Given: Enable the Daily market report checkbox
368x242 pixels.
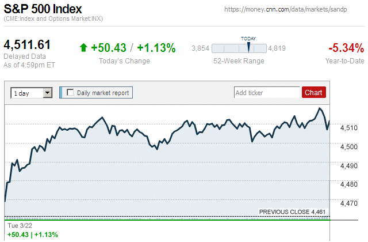Looking at the screenshot, I should 71,92.
